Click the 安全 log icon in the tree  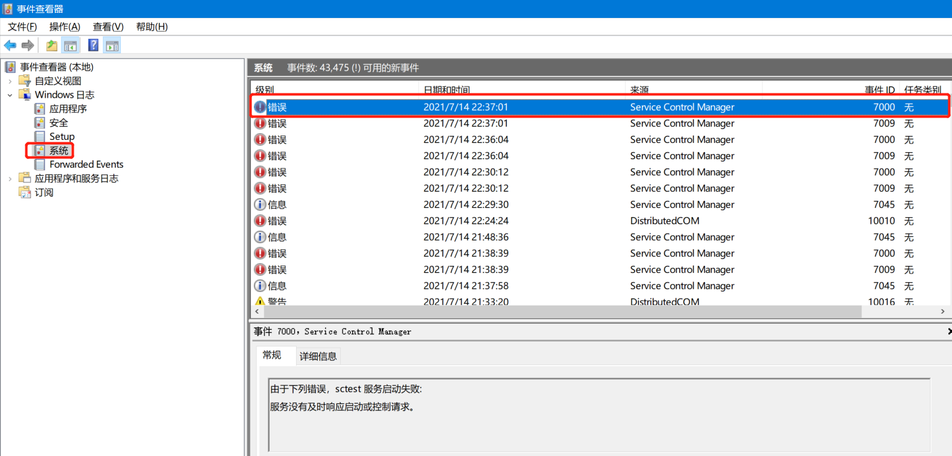(40, 123)
